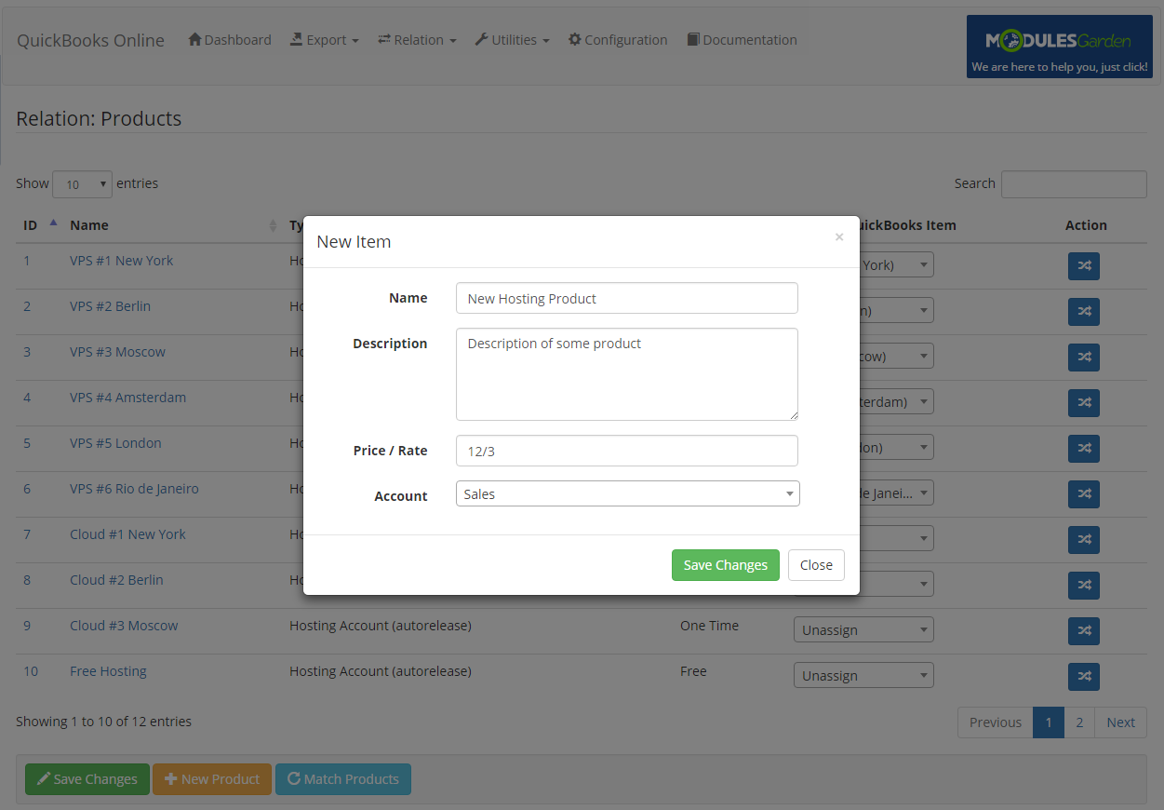Click the ModulesGarden help banner
The height and width of the screenshot is (810, 1164).
point(1059,46)
